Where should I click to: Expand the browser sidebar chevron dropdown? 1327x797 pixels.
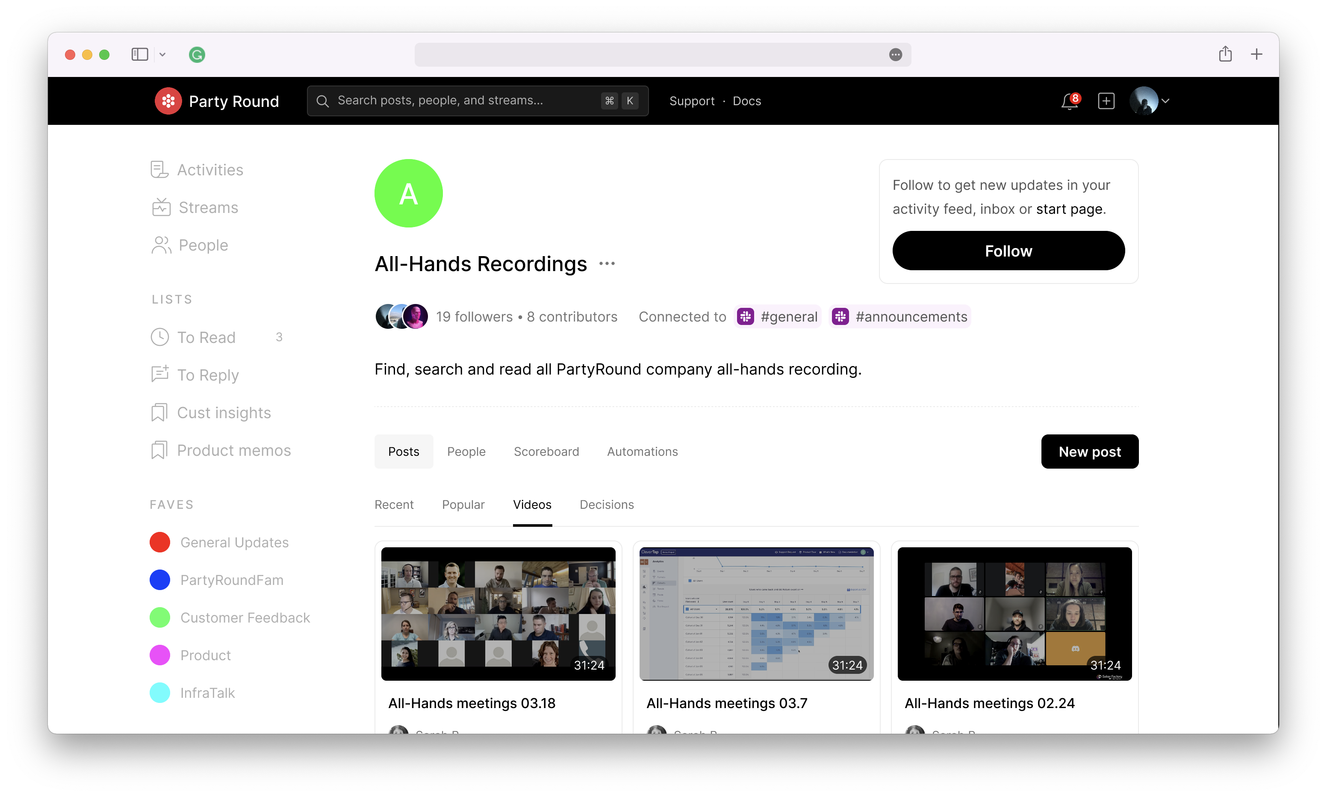162,55
